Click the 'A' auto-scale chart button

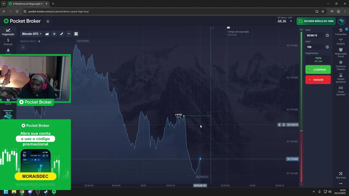[x=23, y=47]
